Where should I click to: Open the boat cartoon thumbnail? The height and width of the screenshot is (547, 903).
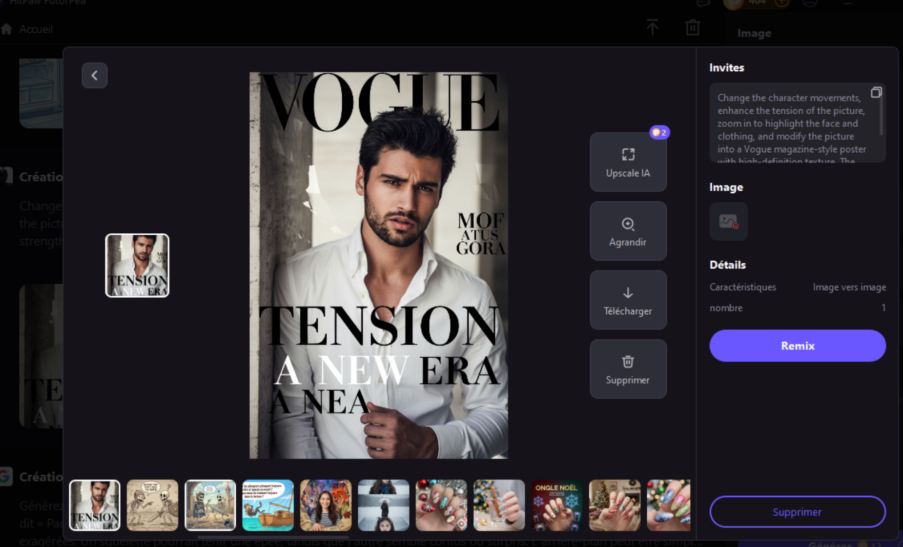pyautogui.click(x=268, y=505)
